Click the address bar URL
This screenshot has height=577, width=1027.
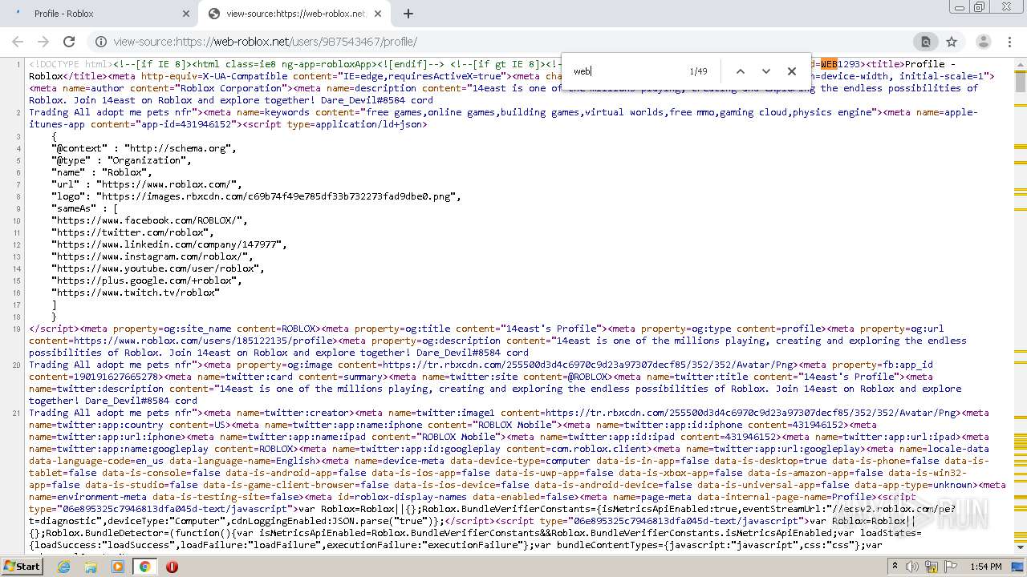pyautogui.click(x=265, y=42)
